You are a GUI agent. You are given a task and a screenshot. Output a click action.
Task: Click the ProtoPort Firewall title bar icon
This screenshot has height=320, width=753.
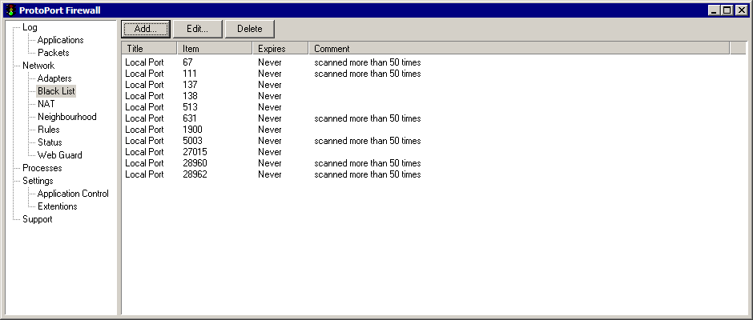[x=10, y=10]
